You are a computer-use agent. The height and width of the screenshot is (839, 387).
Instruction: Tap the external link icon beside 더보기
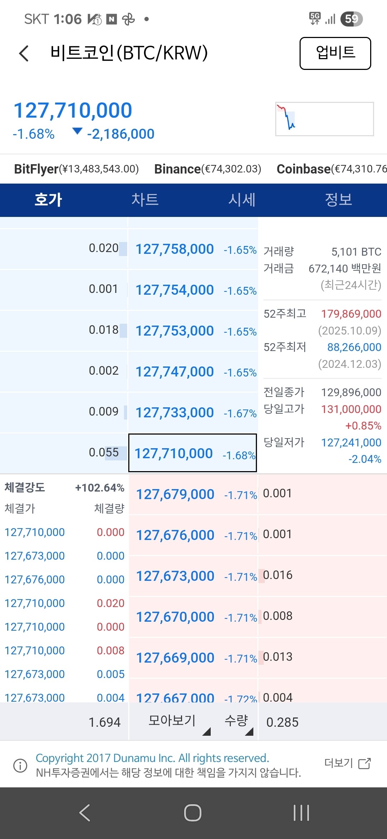click(x=364, y=763)
